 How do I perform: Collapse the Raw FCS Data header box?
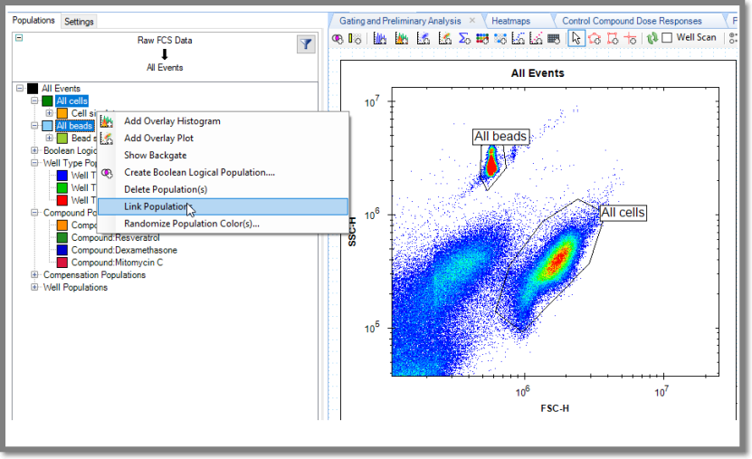pos(19,37)
